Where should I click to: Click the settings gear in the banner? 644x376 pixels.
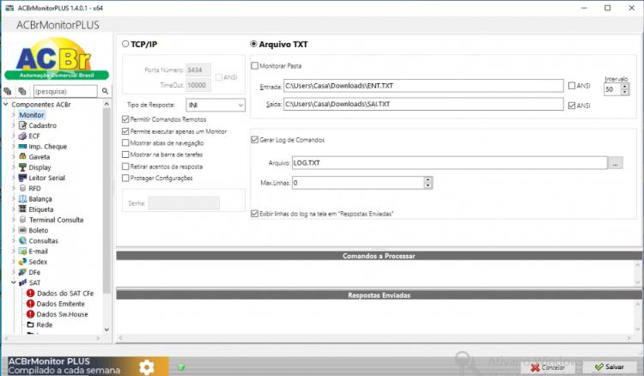coord(146,367)
